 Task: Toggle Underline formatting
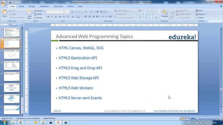pyautogui.click(x=56, y=17)
